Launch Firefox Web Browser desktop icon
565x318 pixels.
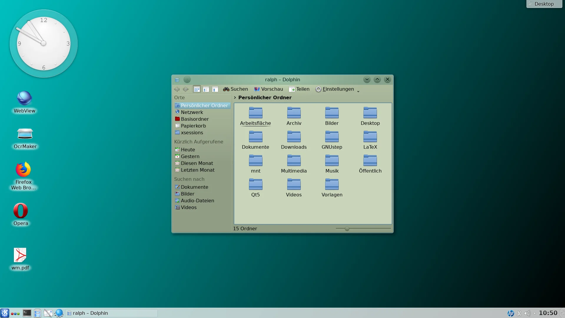(x=24, y=176)
